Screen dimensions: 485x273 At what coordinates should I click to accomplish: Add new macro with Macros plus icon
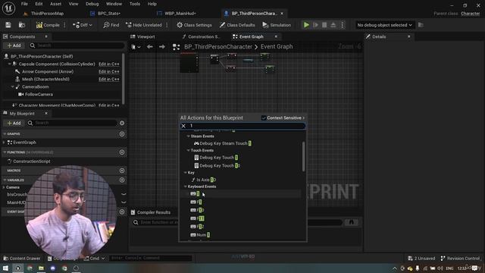point(122,171)
